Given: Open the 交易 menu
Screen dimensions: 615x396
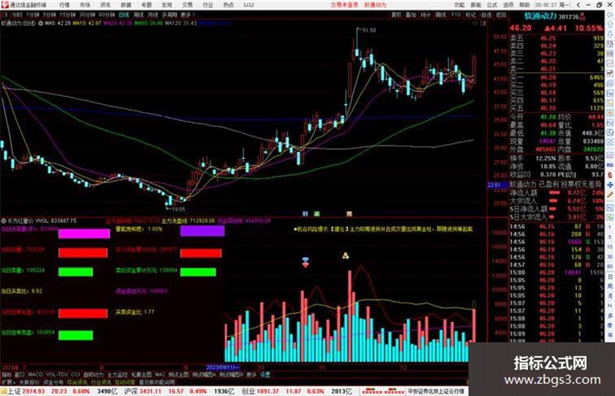Looking at the screenshot, I should point(187,5).
